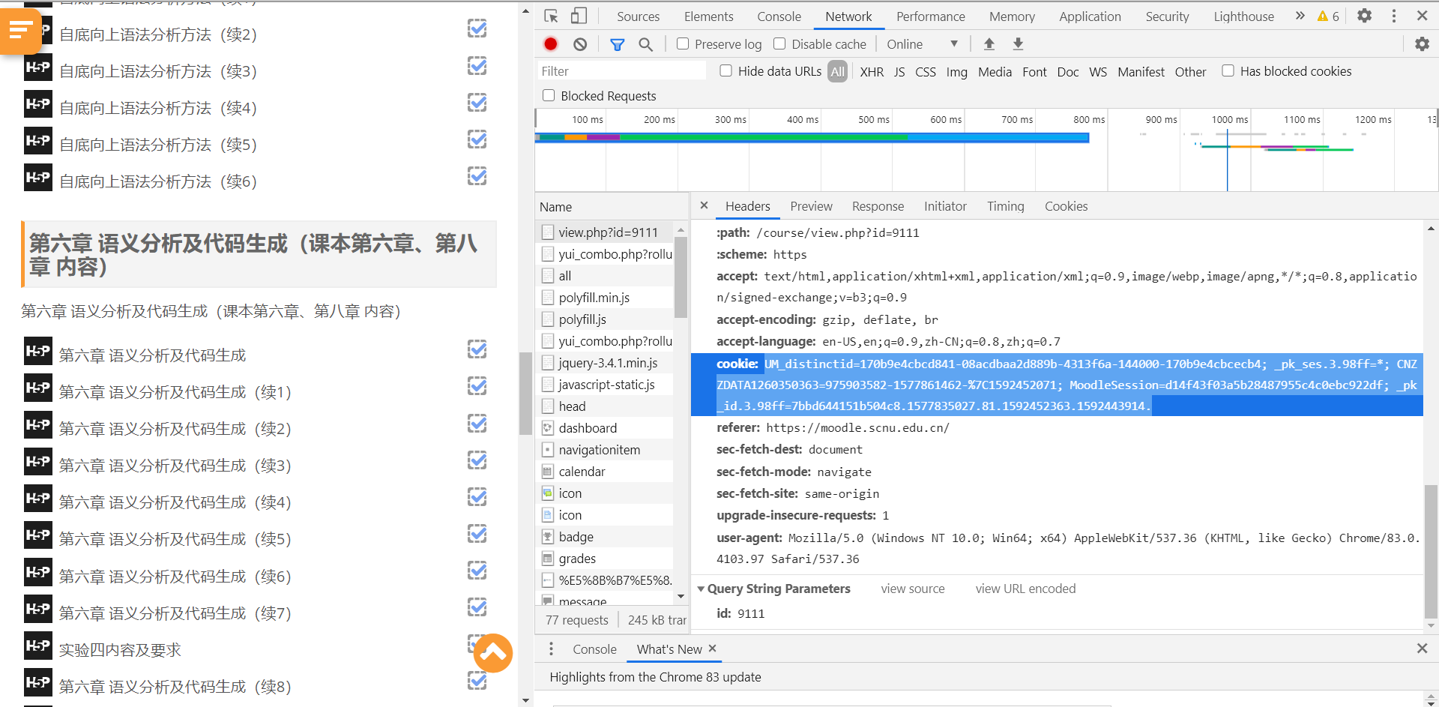Open network settings gear icon

[x=1422, y=44]
